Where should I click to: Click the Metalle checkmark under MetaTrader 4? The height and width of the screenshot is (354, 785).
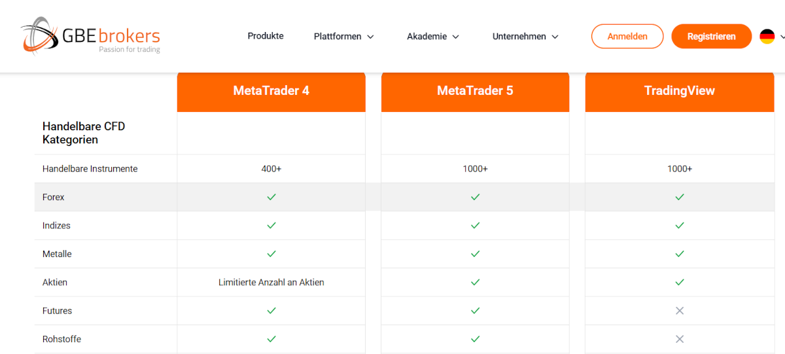(x=271, y=254)
